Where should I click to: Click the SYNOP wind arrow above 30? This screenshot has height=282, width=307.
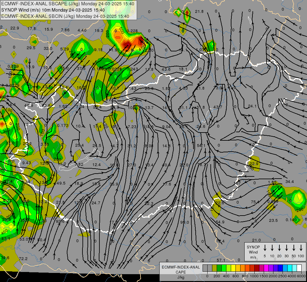pyautogui.click(x=286, y=248)
